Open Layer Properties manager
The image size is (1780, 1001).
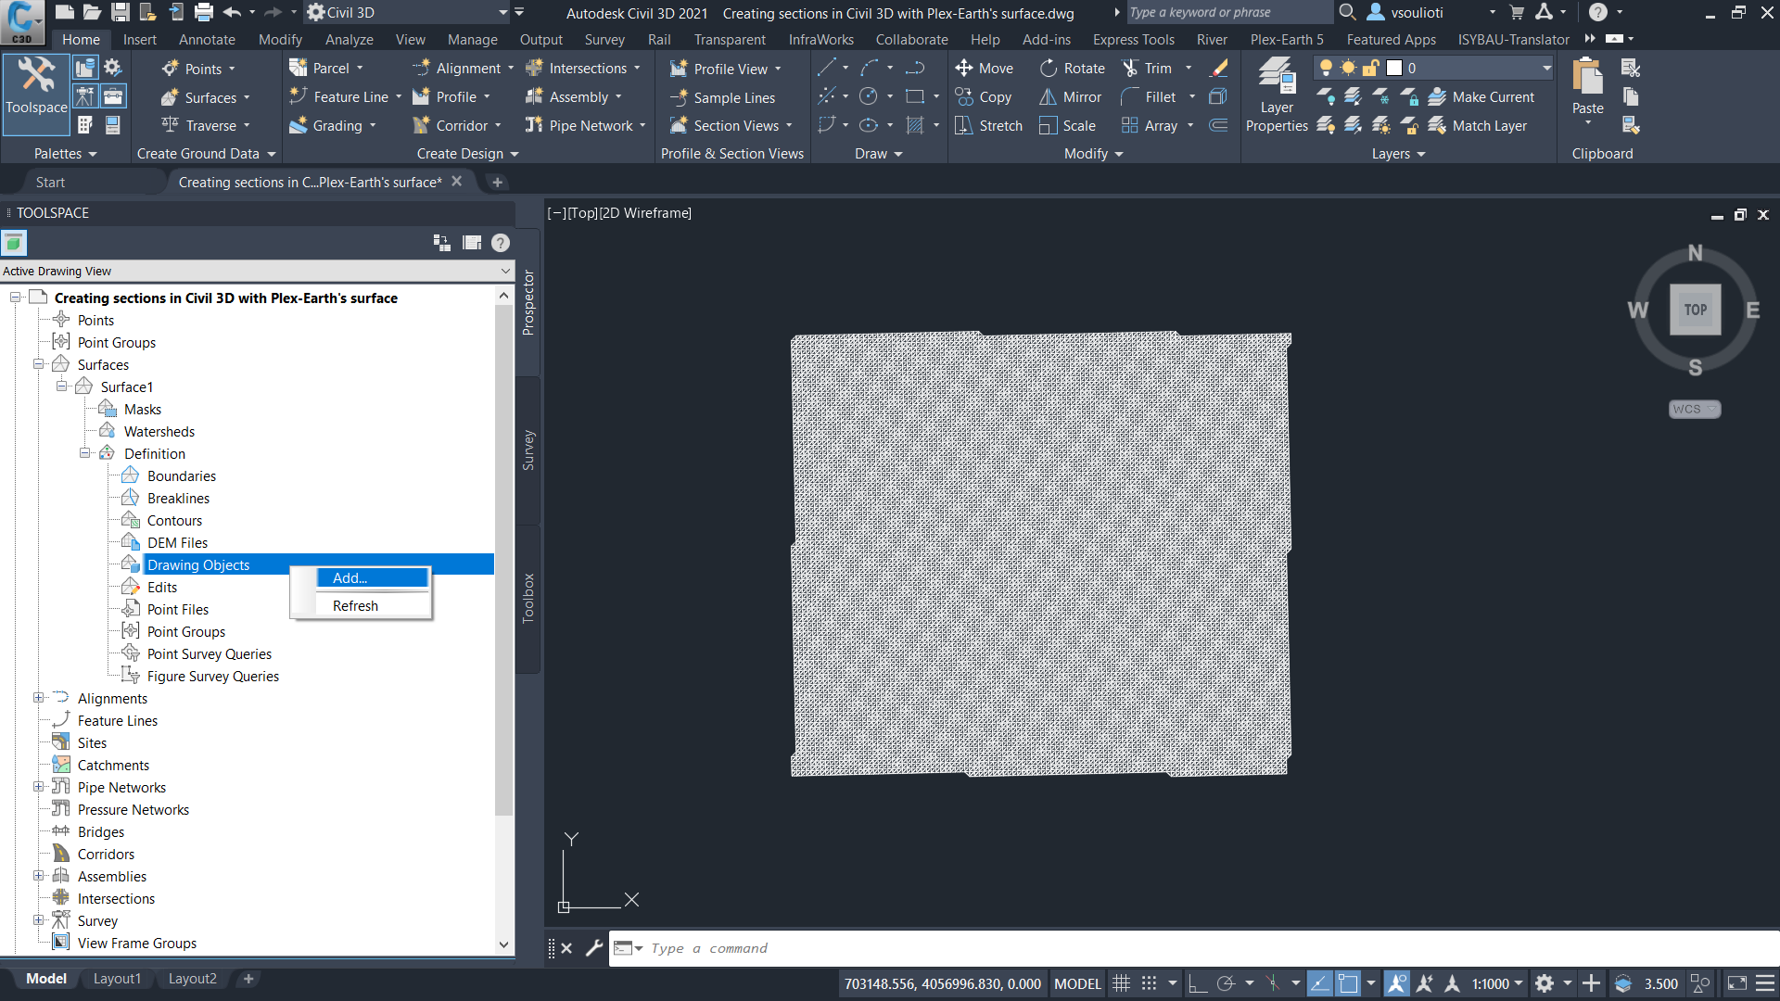tap(1277, 95)
